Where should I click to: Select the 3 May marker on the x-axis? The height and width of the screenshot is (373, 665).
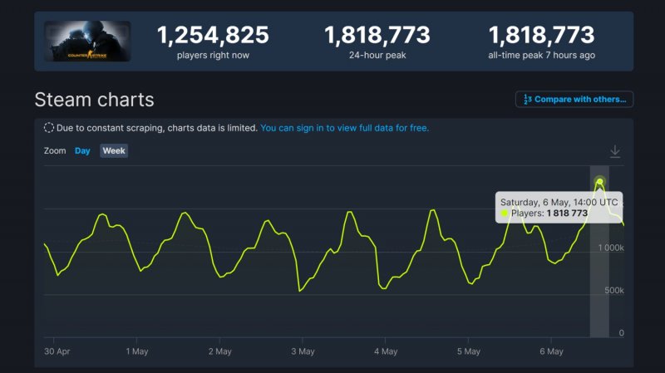point(303,351)
